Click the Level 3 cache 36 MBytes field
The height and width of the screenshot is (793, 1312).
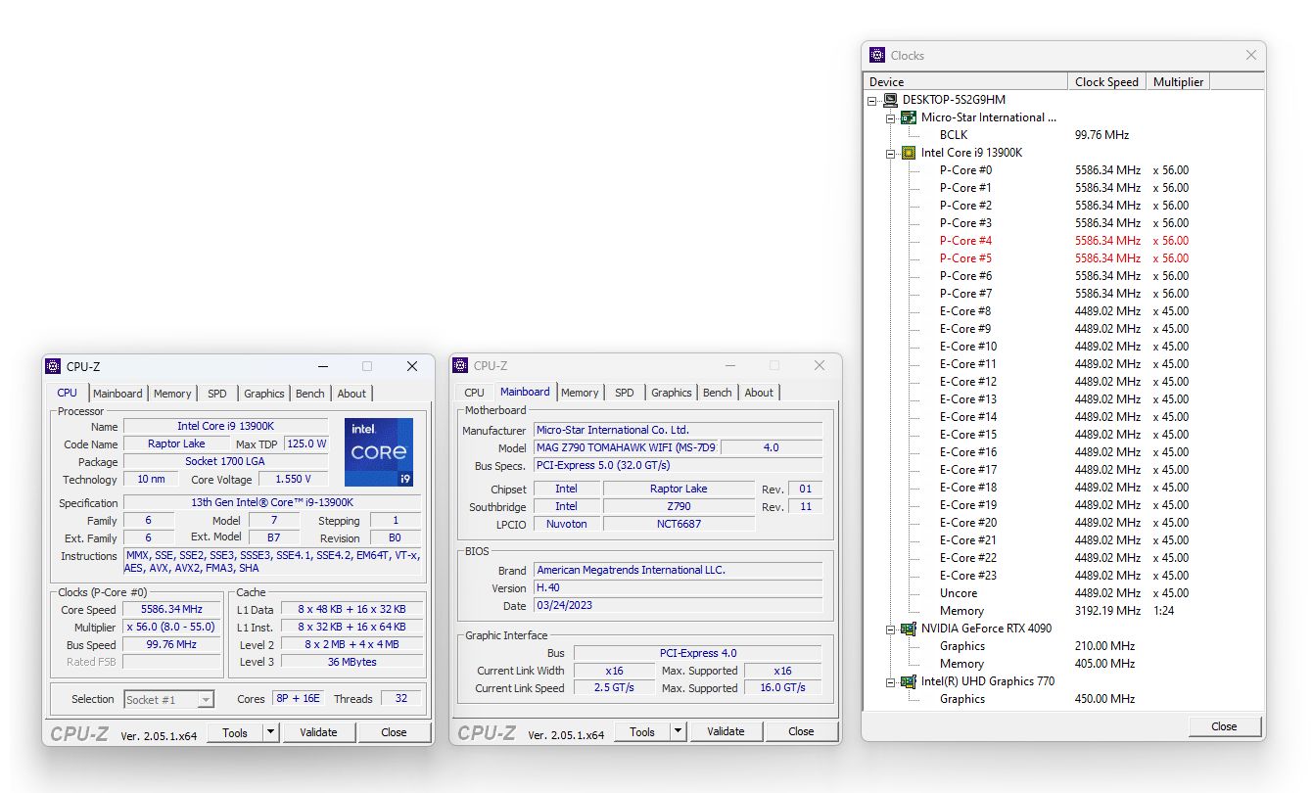point(352,662)
